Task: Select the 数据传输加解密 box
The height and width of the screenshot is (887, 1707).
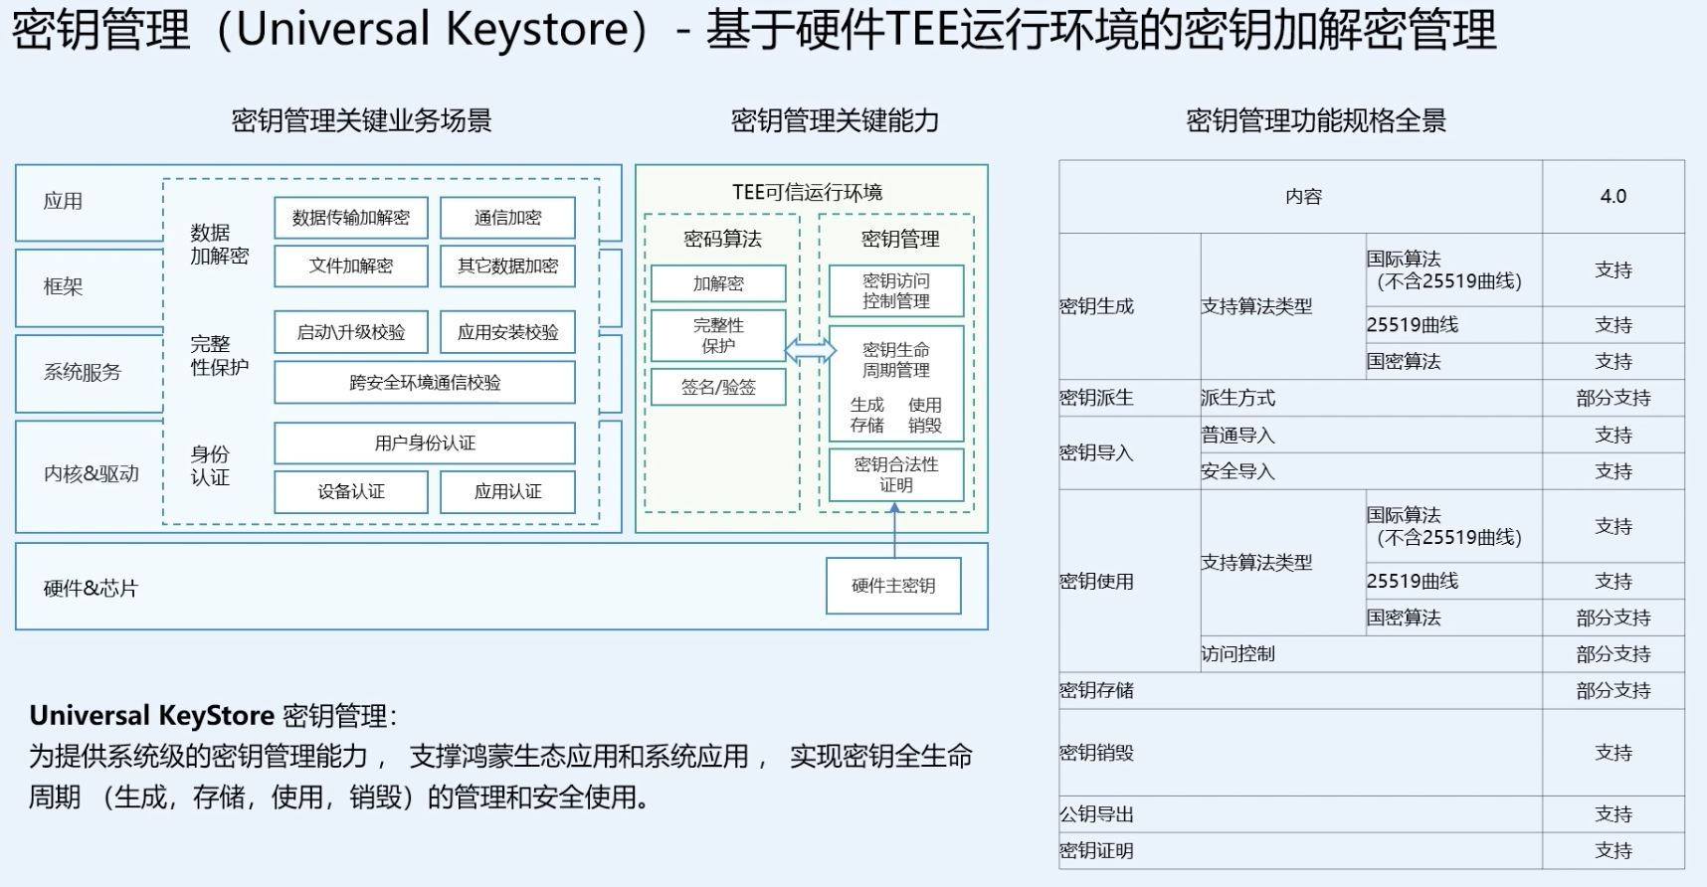Action: 351,218
